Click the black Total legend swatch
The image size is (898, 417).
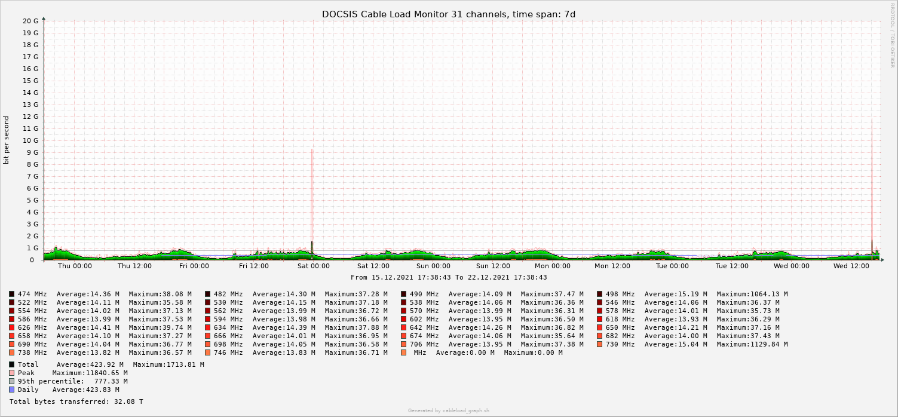point(12,364)
